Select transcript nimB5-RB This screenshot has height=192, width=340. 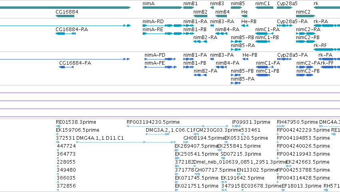point(243,38)
